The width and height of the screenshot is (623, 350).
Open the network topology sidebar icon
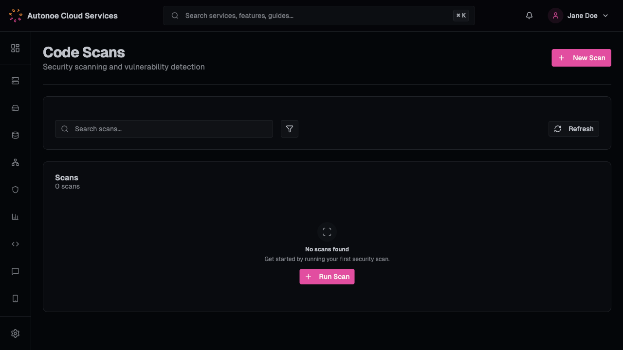pyautogui.click(x=15, y=162)
